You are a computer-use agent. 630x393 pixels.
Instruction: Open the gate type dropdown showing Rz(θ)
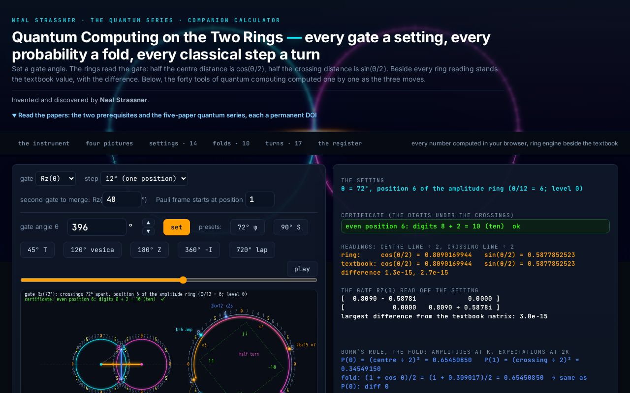tap(56, 178)
